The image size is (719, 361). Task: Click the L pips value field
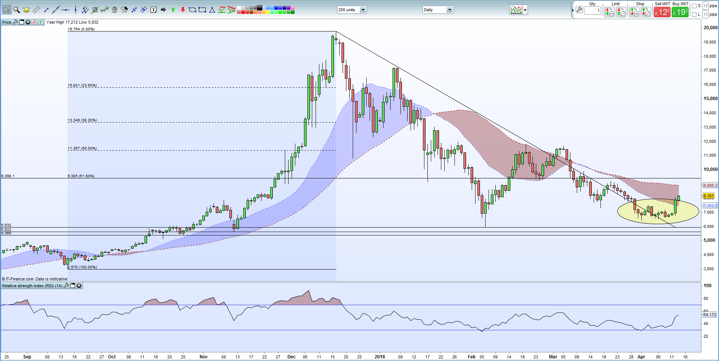(705, 14)
